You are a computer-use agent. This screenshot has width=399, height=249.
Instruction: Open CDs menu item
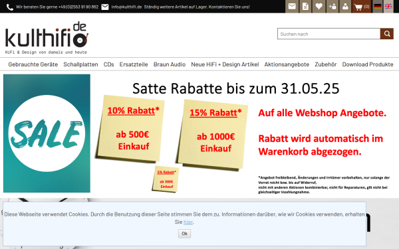[x=108, y=64]
